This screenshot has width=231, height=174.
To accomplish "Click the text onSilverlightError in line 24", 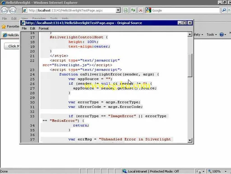I will tap(101, 74).
